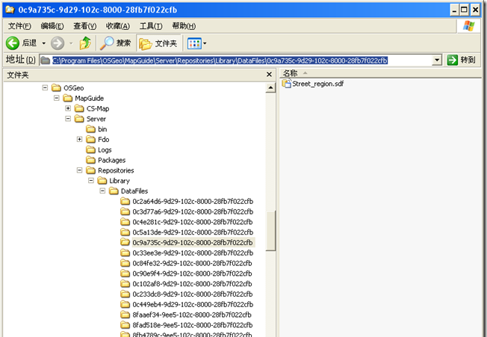487x337 pixels.
Task: Collapse the DataFiles tree node
Action: click(102, 191)
